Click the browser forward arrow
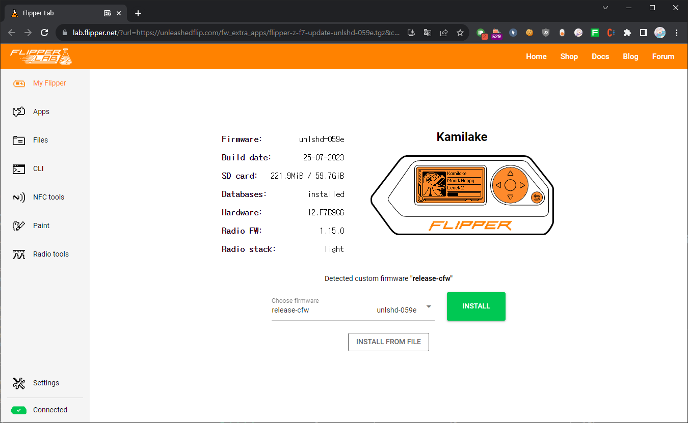Screen dimensions: 688x423 click(x=28, y=33)
